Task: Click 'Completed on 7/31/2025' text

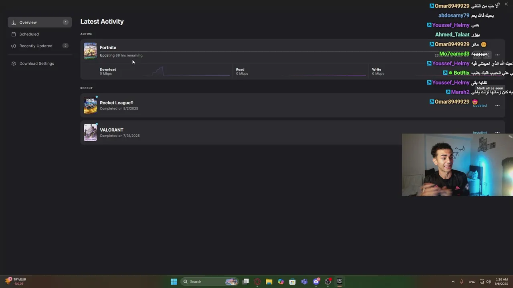Action: (119, 136)
